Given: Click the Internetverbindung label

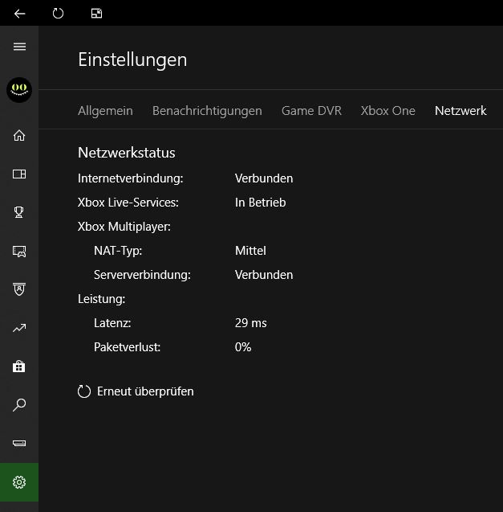Looking at the screenshot, I should [x=131, y=178].
